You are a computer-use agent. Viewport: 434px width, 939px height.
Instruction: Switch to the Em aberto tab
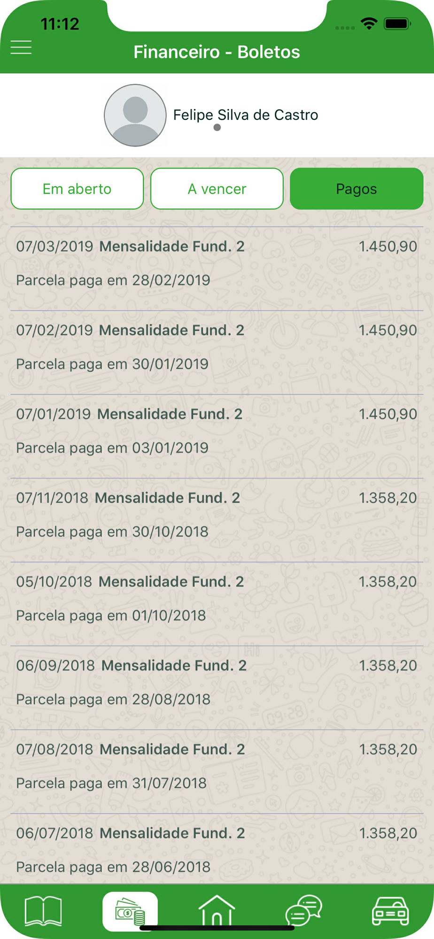point(77,189)
